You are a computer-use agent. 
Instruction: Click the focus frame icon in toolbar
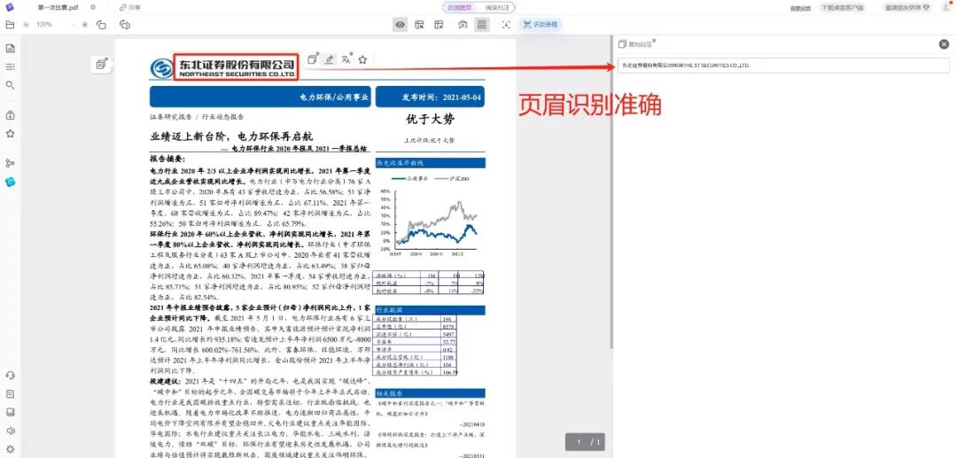[x=505, y=25]
